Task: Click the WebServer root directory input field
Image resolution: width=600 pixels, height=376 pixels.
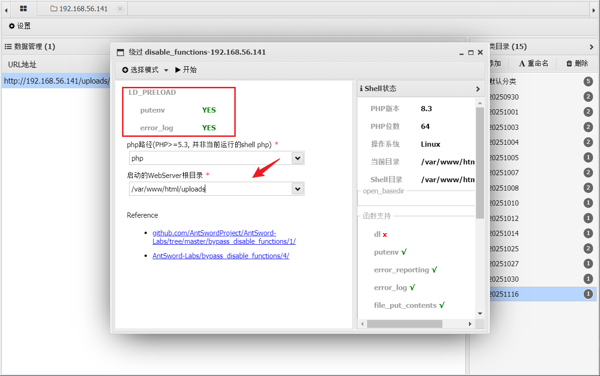Action: click(210, 189)
